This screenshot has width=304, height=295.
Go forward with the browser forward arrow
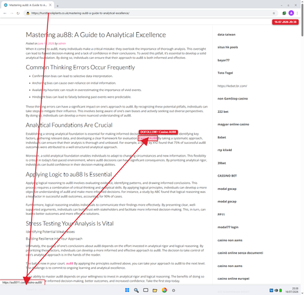pos(12,13)
